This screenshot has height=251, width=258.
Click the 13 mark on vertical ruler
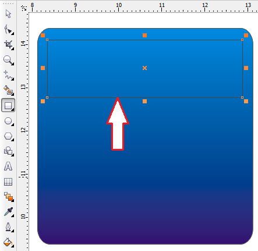point(23,86)
